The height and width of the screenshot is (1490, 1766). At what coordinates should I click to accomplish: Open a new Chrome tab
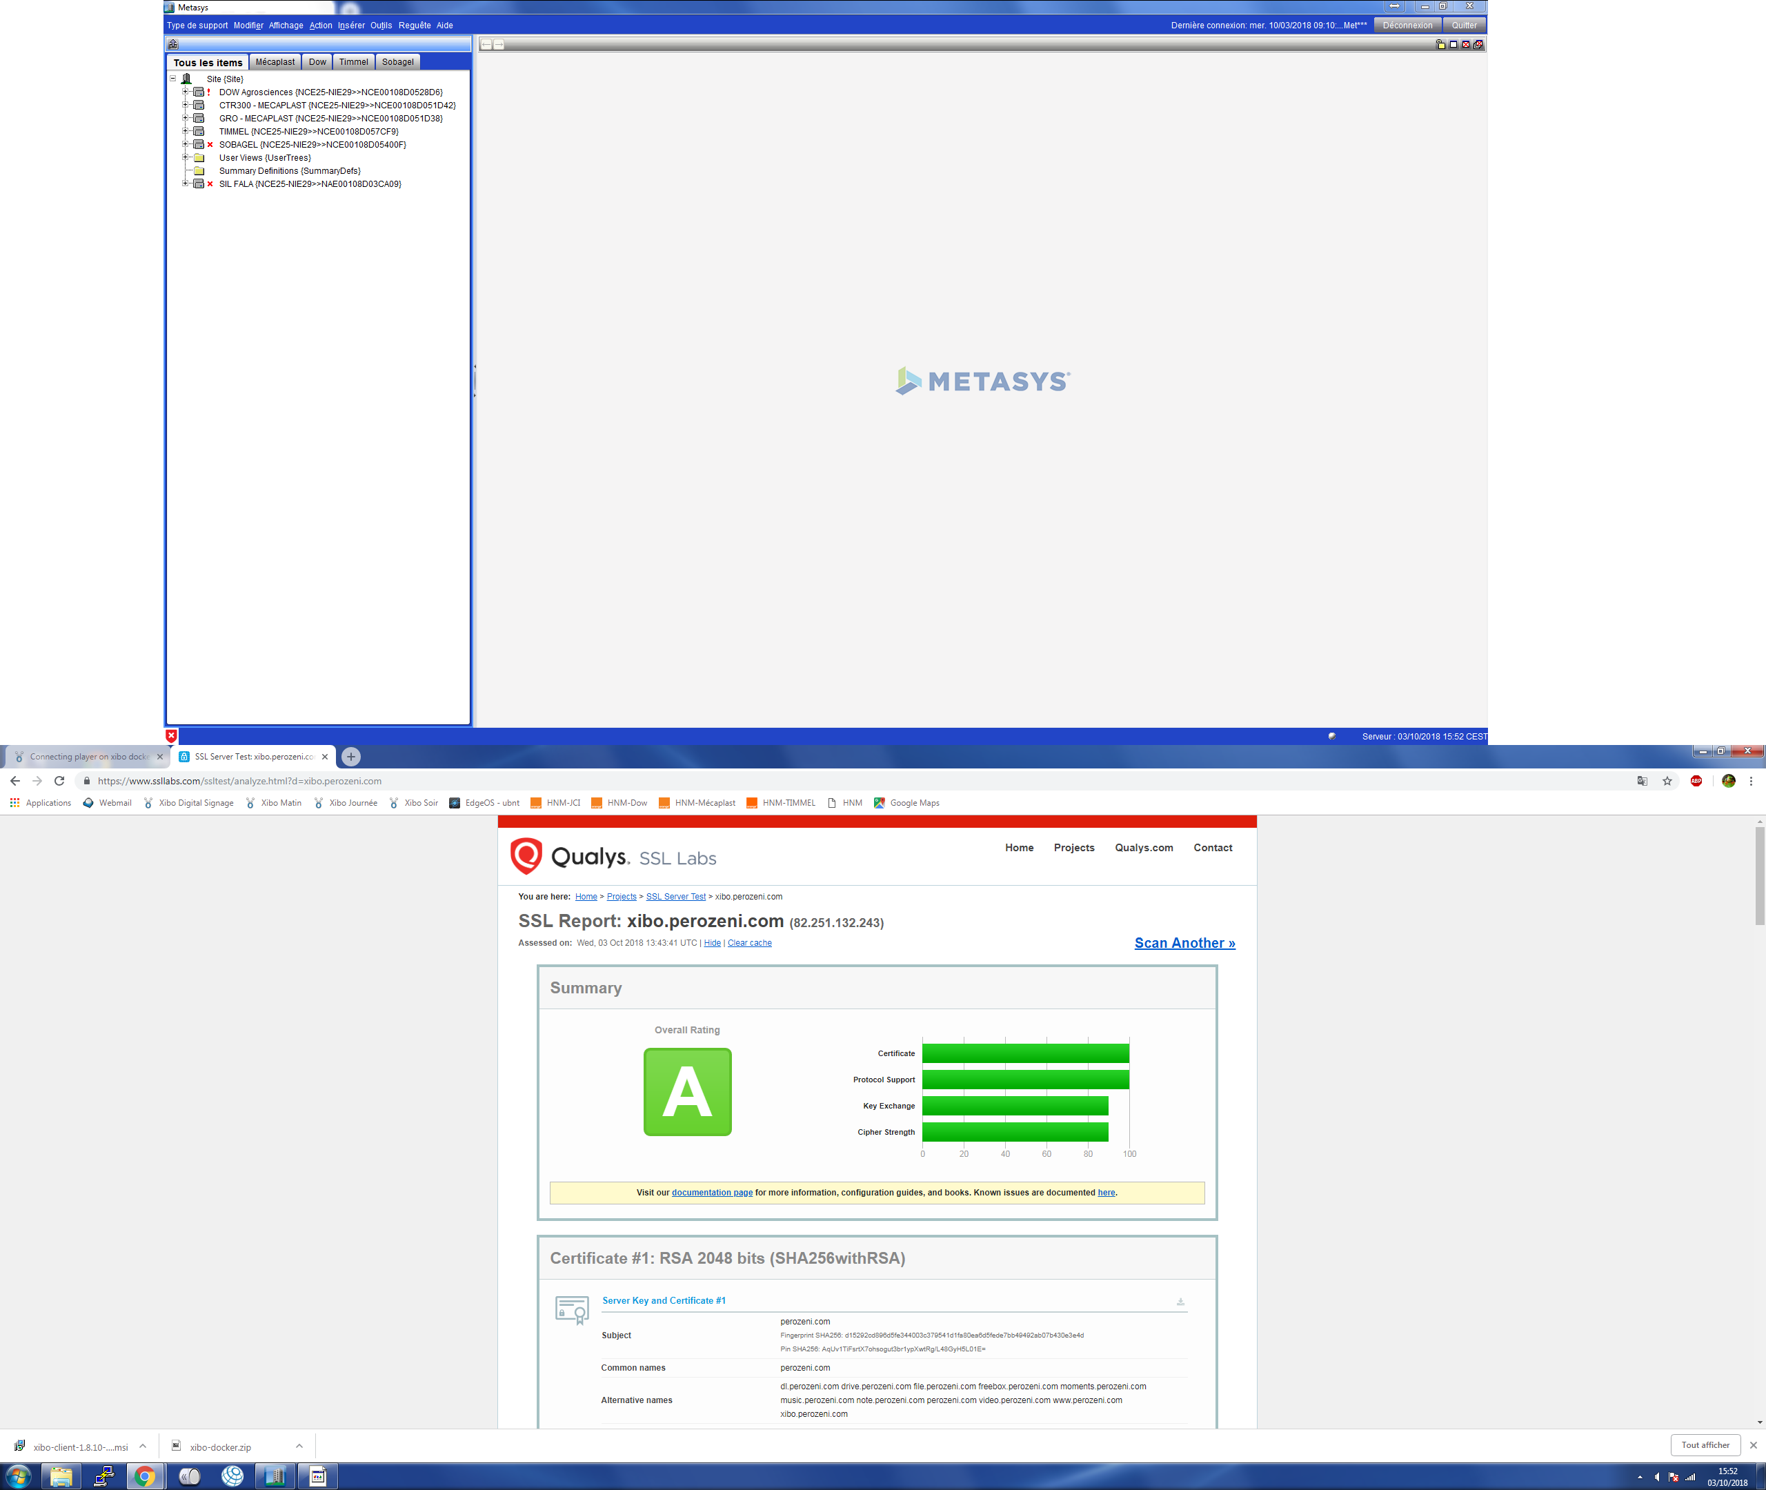coord(351,756)
